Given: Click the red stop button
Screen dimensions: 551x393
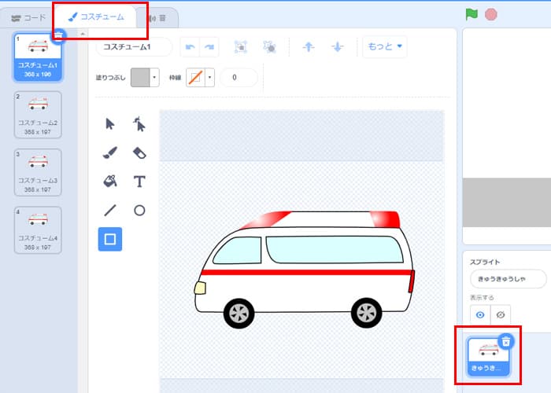Looking at the screenshot, I should click(491, 14).
